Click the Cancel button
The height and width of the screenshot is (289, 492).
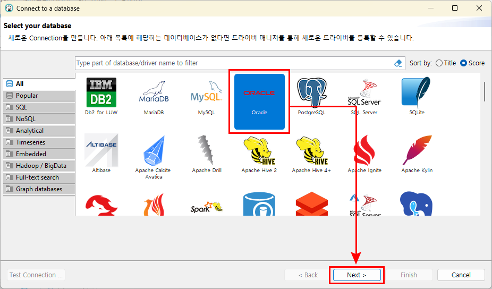click(461, 275)
